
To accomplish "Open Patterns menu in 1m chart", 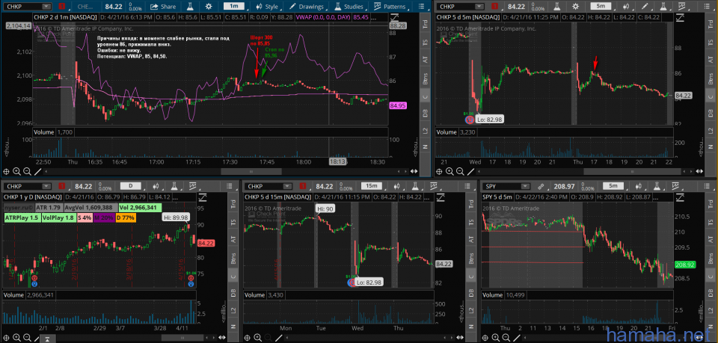I will [x=390, y=7].
